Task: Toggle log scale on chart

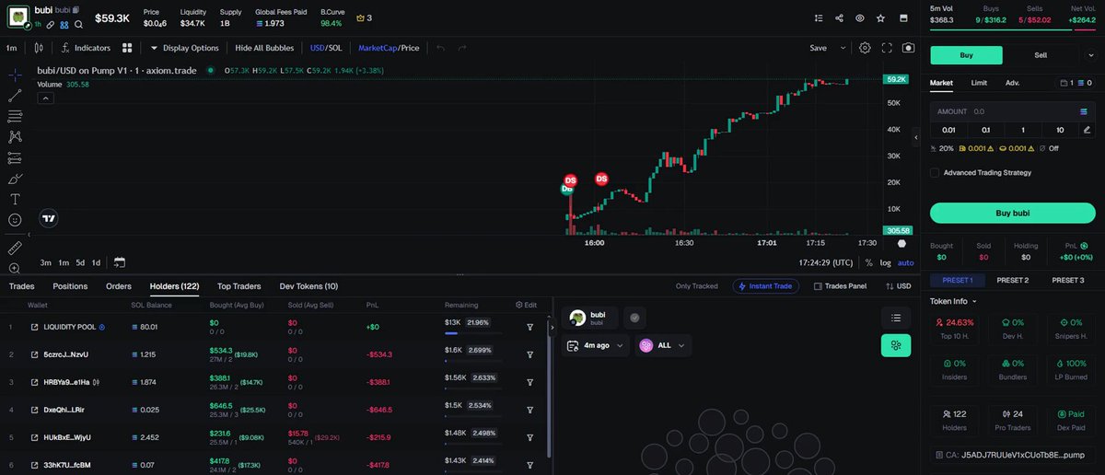Action: point(885,262)
